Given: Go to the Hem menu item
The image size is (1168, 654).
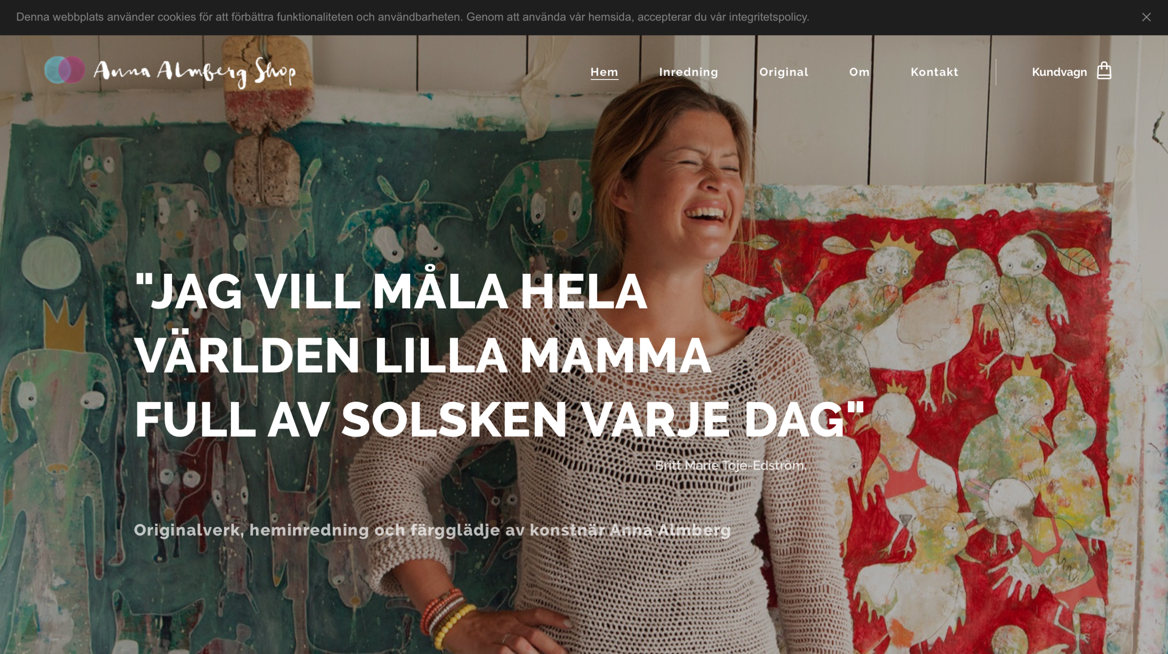Looking at the screenshot, I should click(x=604, y=72).
